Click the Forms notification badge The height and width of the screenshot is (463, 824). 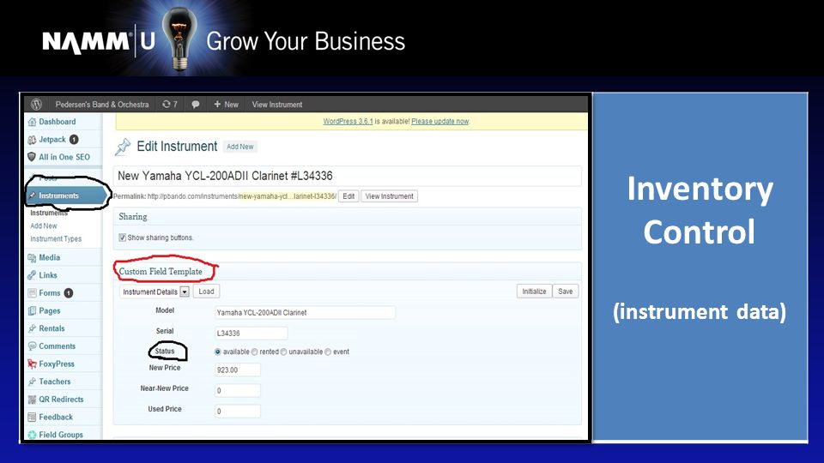coord(69,293)
